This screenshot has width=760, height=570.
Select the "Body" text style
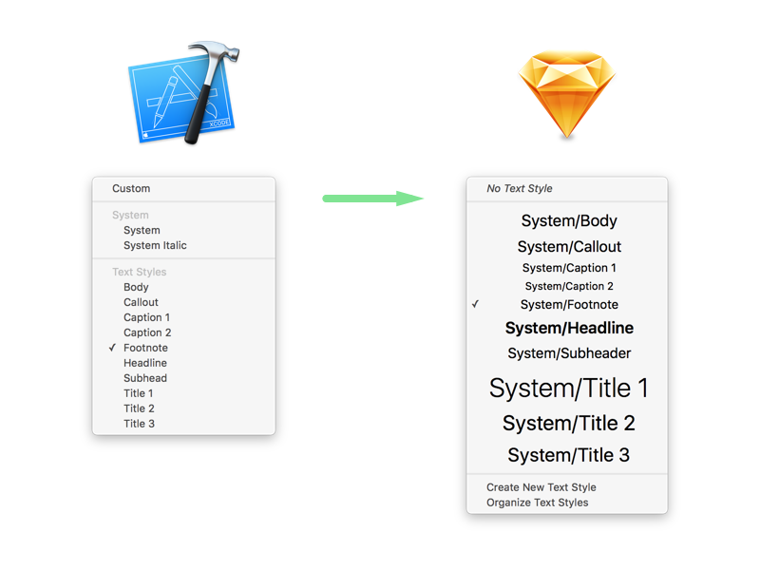tap(136, 287)
